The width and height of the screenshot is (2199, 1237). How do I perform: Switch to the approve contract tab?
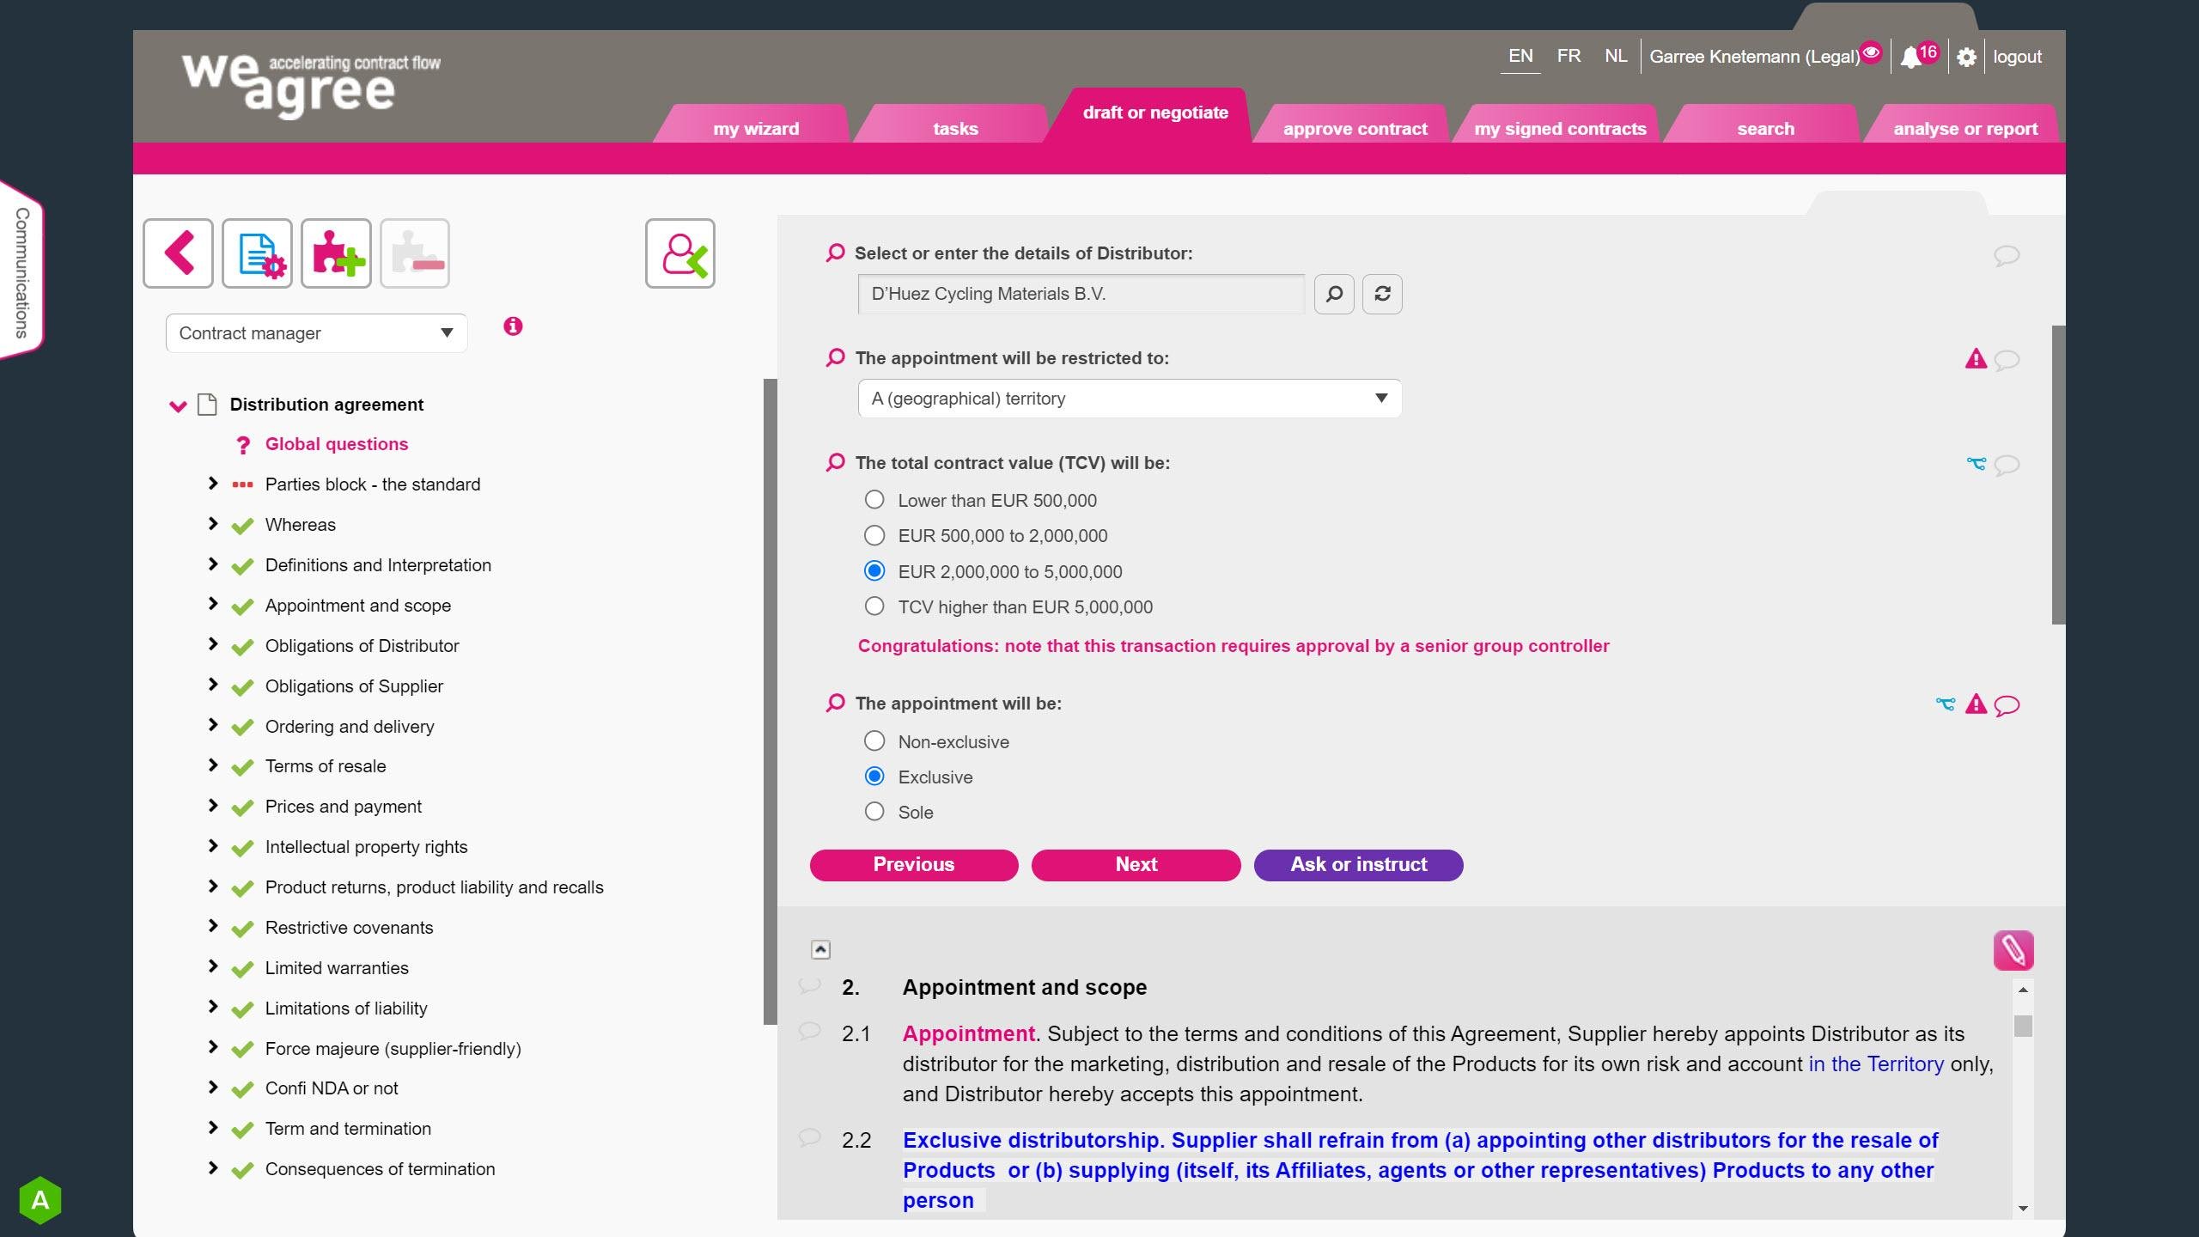(1355, 129)
